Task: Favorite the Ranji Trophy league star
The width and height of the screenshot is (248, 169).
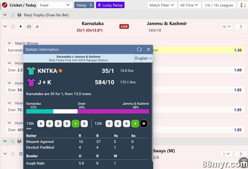Action: click(13, 15)
